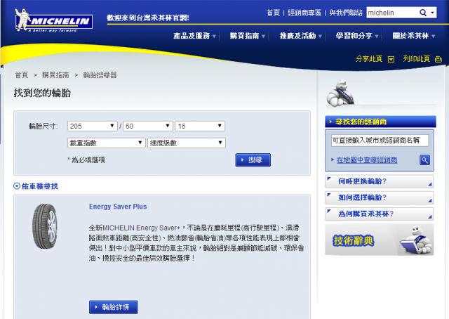Screen dimensions: 449x319
Task: Click the Energy Saver Plus tire image
Action: click(x=45, y=226)
